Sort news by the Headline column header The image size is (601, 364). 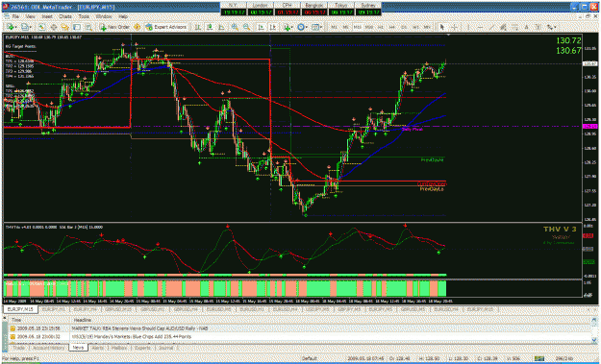(331, 320)
